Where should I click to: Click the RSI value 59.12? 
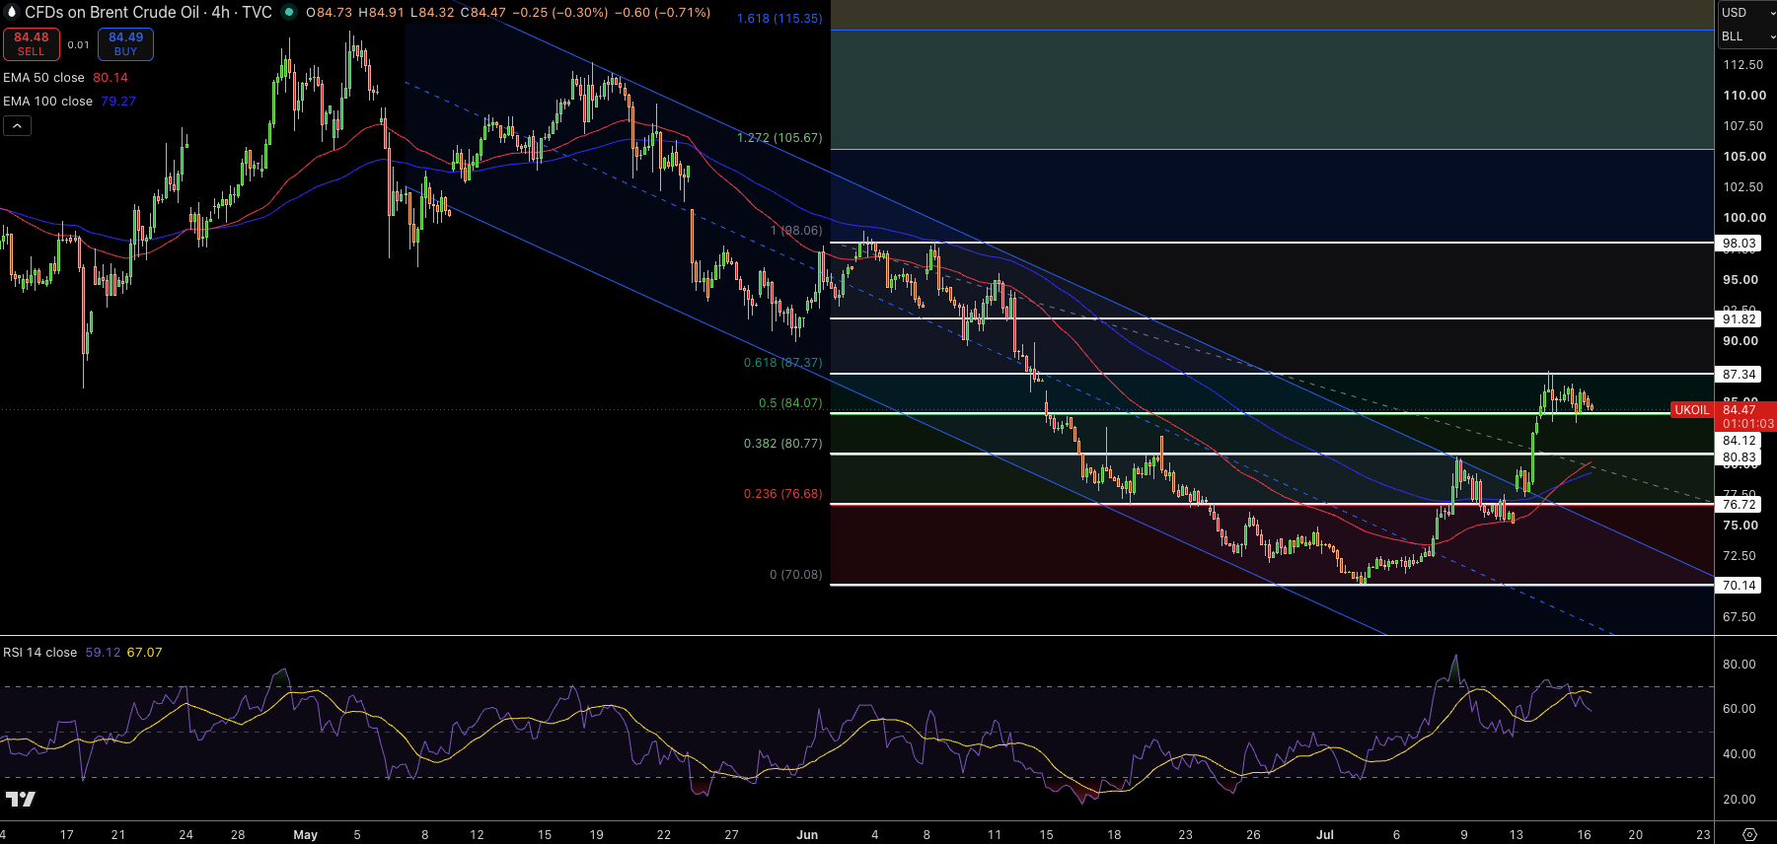coord(103,653)
